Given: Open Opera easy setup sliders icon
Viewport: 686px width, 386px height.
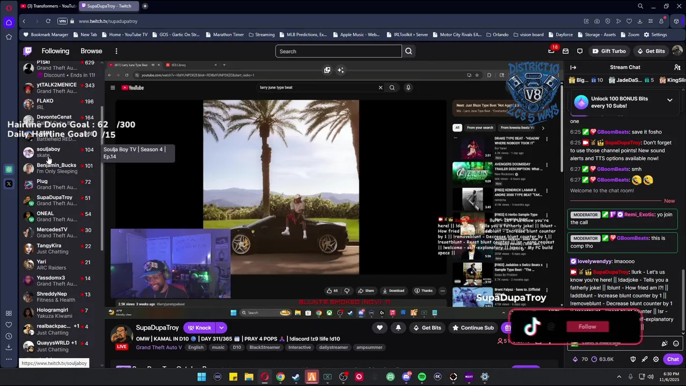Looking at the screenshot, I should 651,21.
